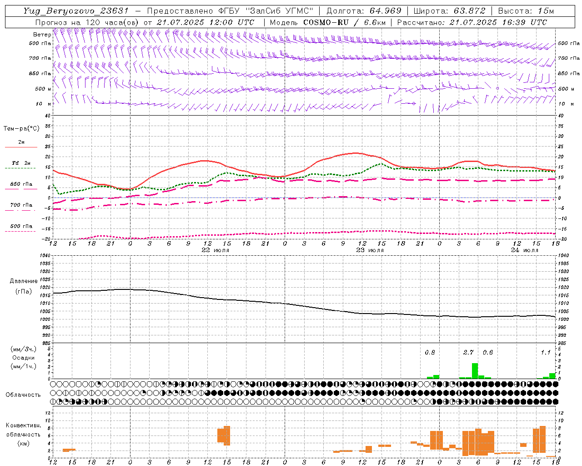Click the Рассчитано 21.07.2025 16:39 UTC timestamp
Image resolution: width=582 pixels, height=466 pixels.
[472, 22]
